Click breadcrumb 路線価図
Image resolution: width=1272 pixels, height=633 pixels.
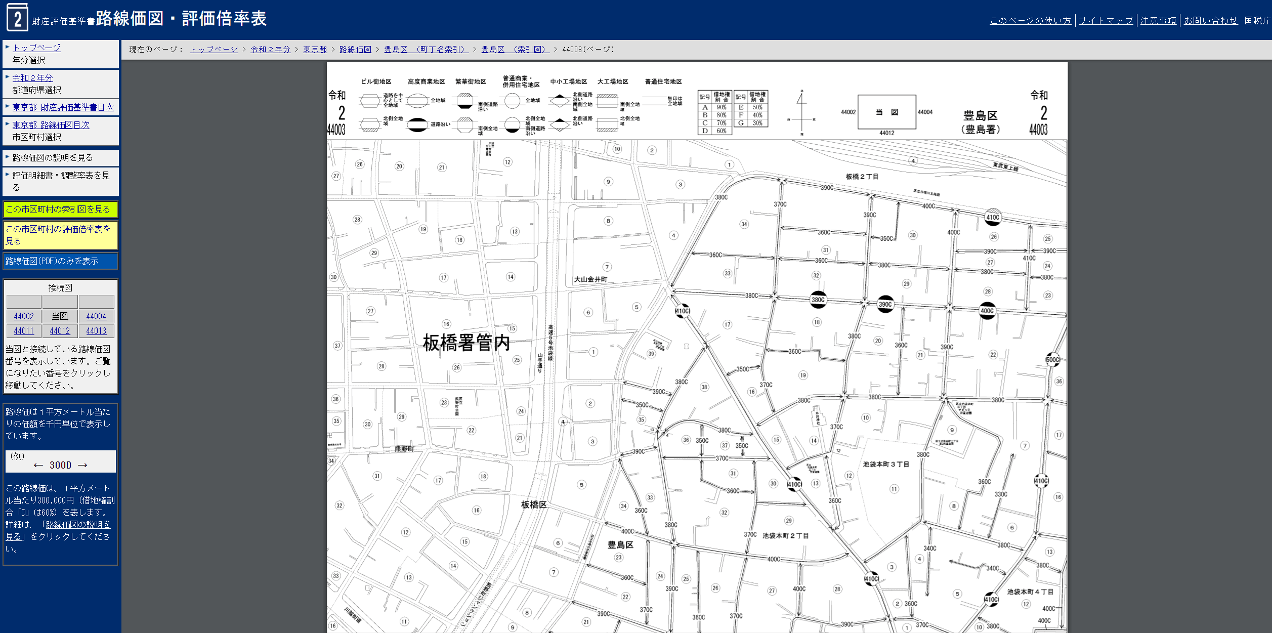[355, 50]
